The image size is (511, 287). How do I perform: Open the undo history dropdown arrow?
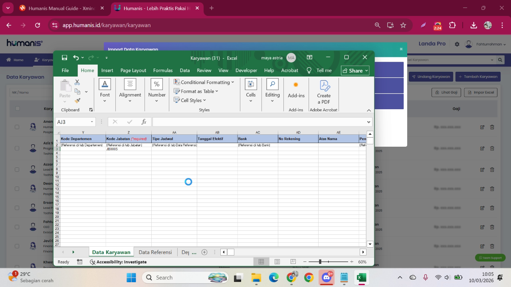click(x=83, y=58)
